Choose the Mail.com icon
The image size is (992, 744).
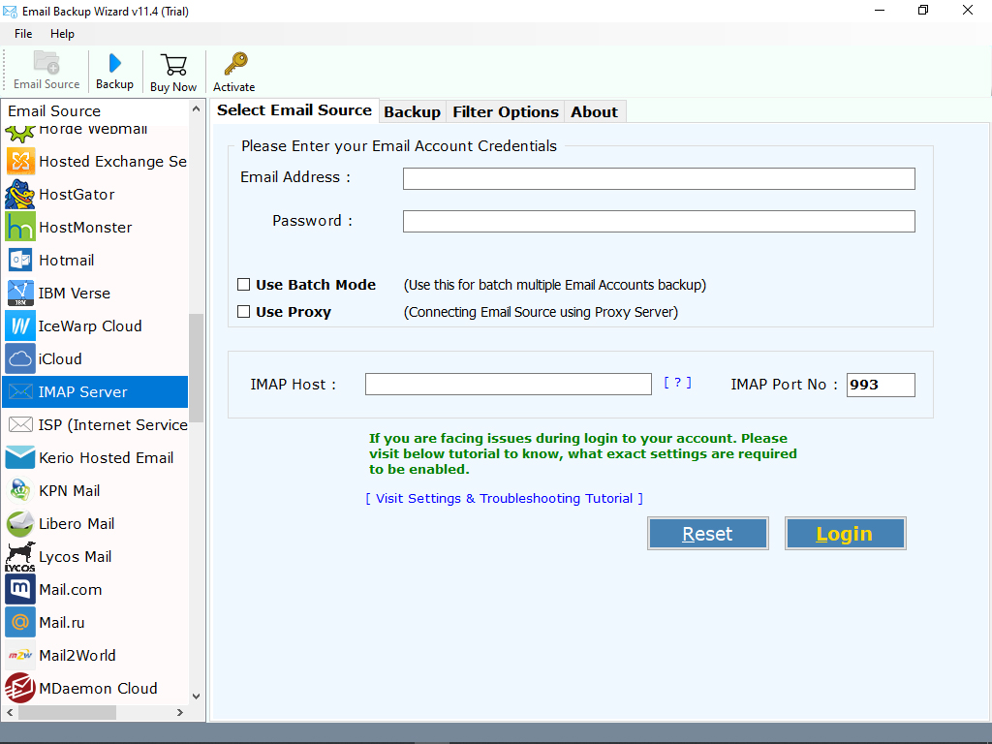(20, 589)
